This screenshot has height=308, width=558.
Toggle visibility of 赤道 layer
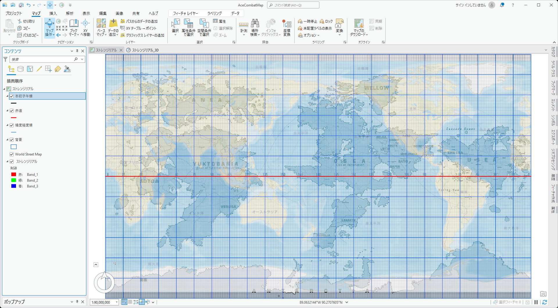coord(12,111)
